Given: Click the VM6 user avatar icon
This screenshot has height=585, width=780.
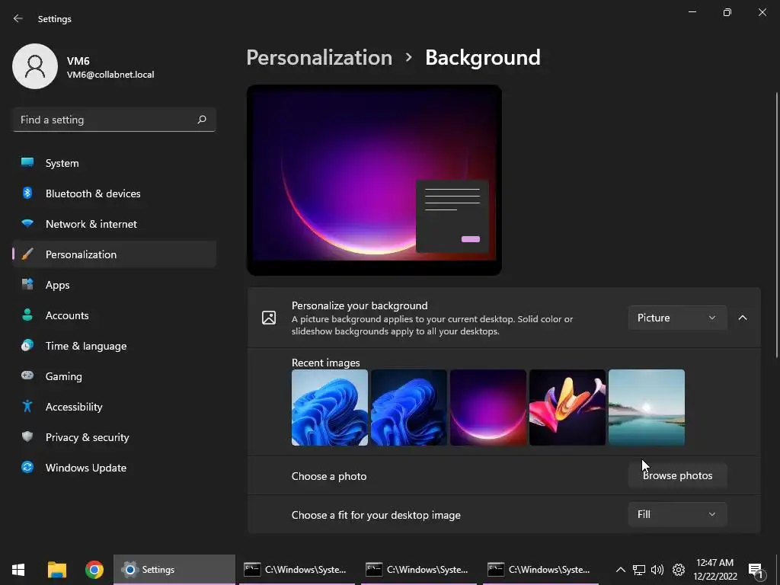Looking at the screenshot, I should (x=35, y=66).
